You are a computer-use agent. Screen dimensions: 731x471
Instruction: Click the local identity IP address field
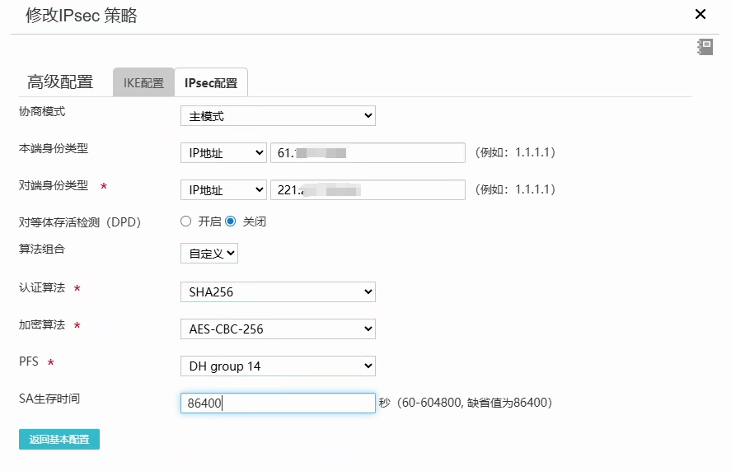368,153
